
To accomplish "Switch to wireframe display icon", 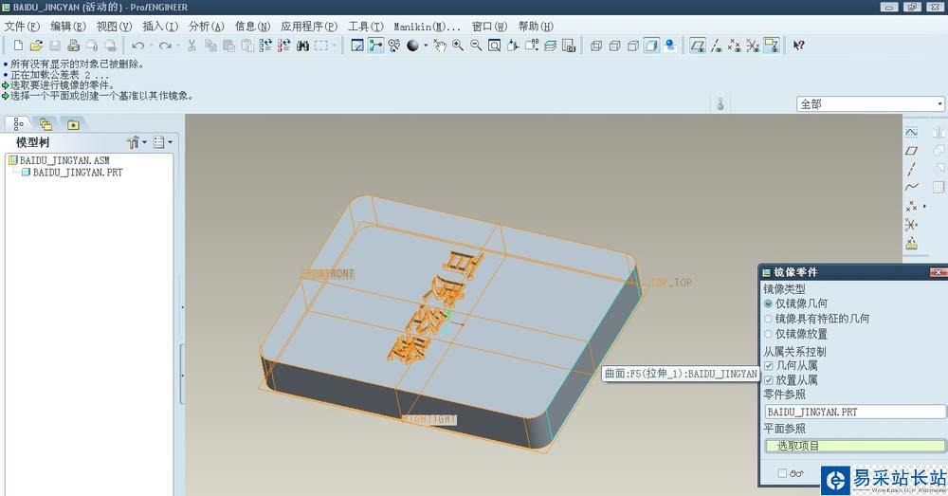I will pyautogui.click(x=596, y=46).
